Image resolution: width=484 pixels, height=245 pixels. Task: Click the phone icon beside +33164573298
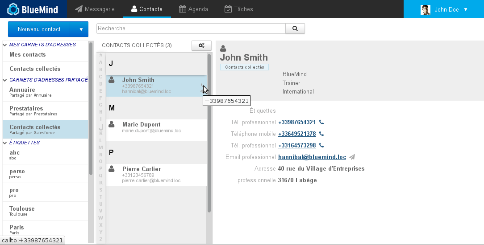click(321, 146)
